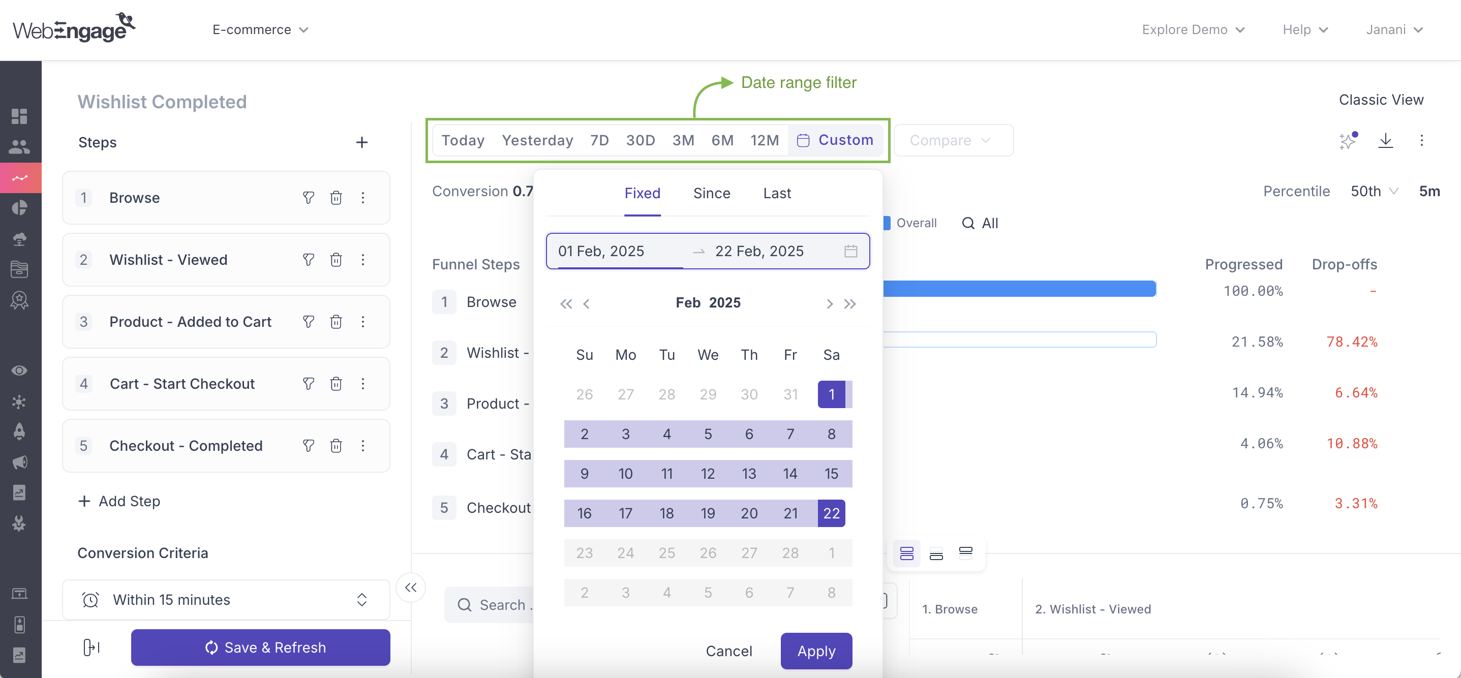Select February 15 in the calendar
Screen dimensions: 1461x678
[x=832, y=474]
